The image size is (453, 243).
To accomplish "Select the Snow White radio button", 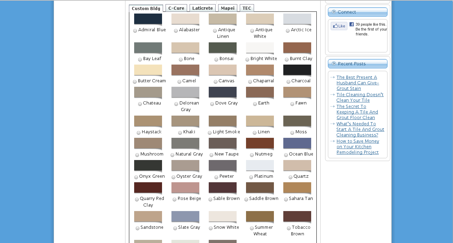I will click(210, 228).
